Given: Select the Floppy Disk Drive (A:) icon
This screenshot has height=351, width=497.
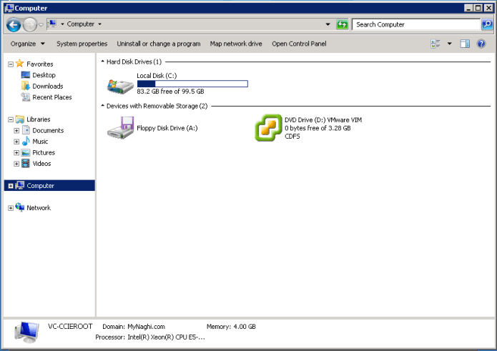Looking at the screenshot, I should (x=120, y=128).
